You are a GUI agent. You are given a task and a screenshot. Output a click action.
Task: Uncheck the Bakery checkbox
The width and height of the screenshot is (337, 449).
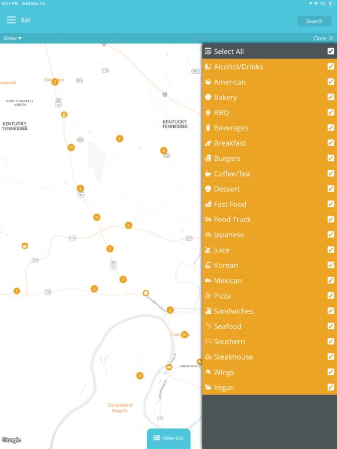click(331, 97)
